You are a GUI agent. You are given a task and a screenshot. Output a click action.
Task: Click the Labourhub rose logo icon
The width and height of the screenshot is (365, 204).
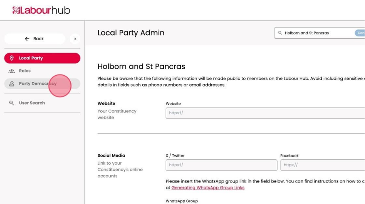16,10
